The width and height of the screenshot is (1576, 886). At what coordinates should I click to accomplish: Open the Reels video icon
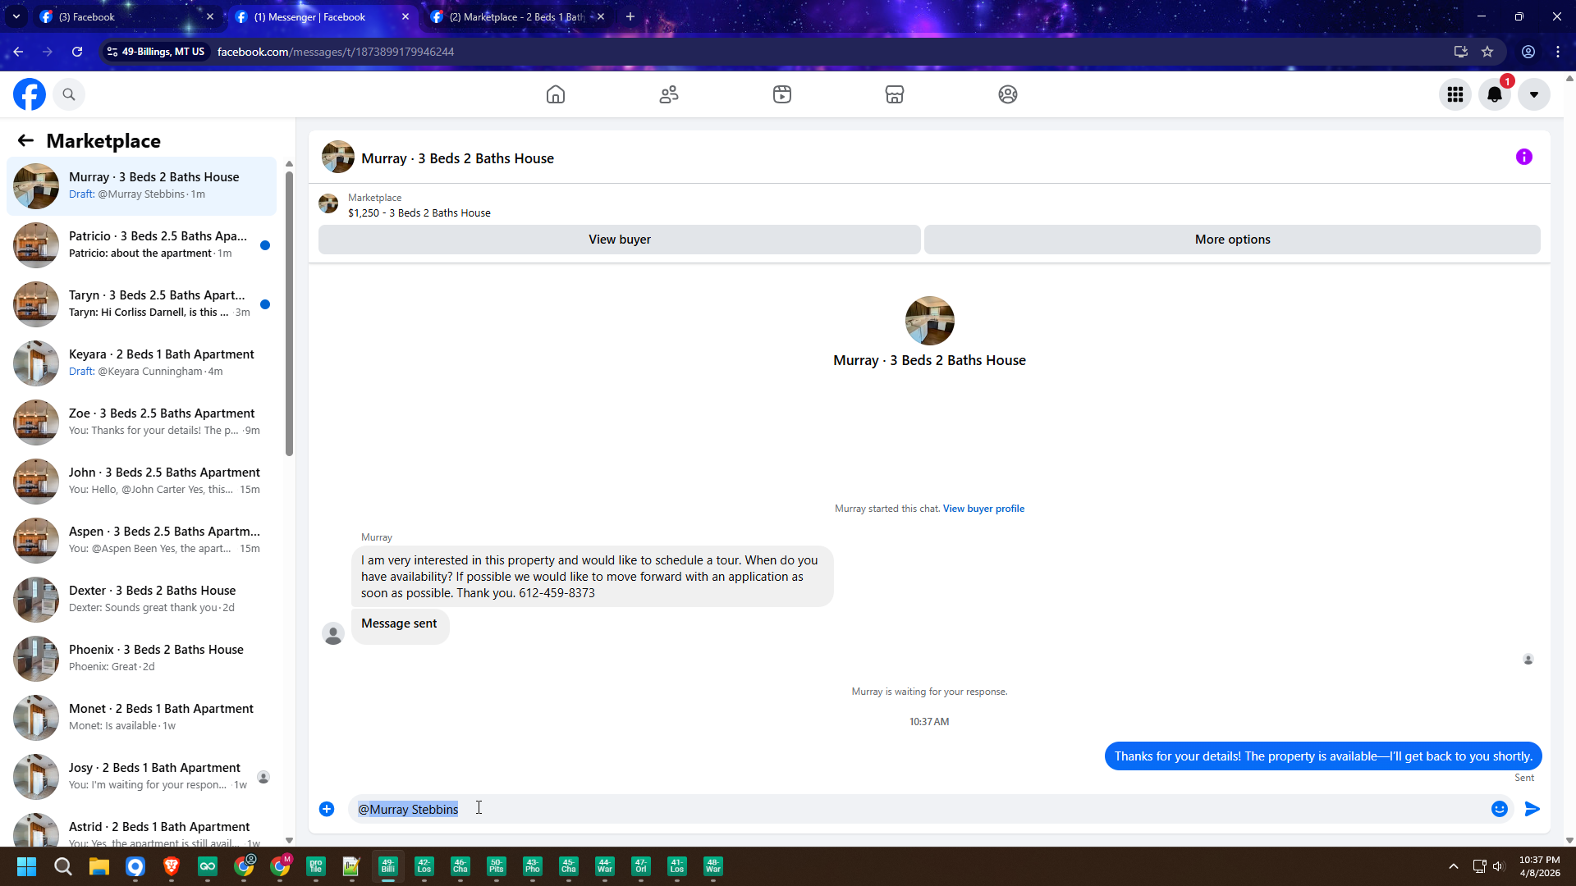[781, 94]
